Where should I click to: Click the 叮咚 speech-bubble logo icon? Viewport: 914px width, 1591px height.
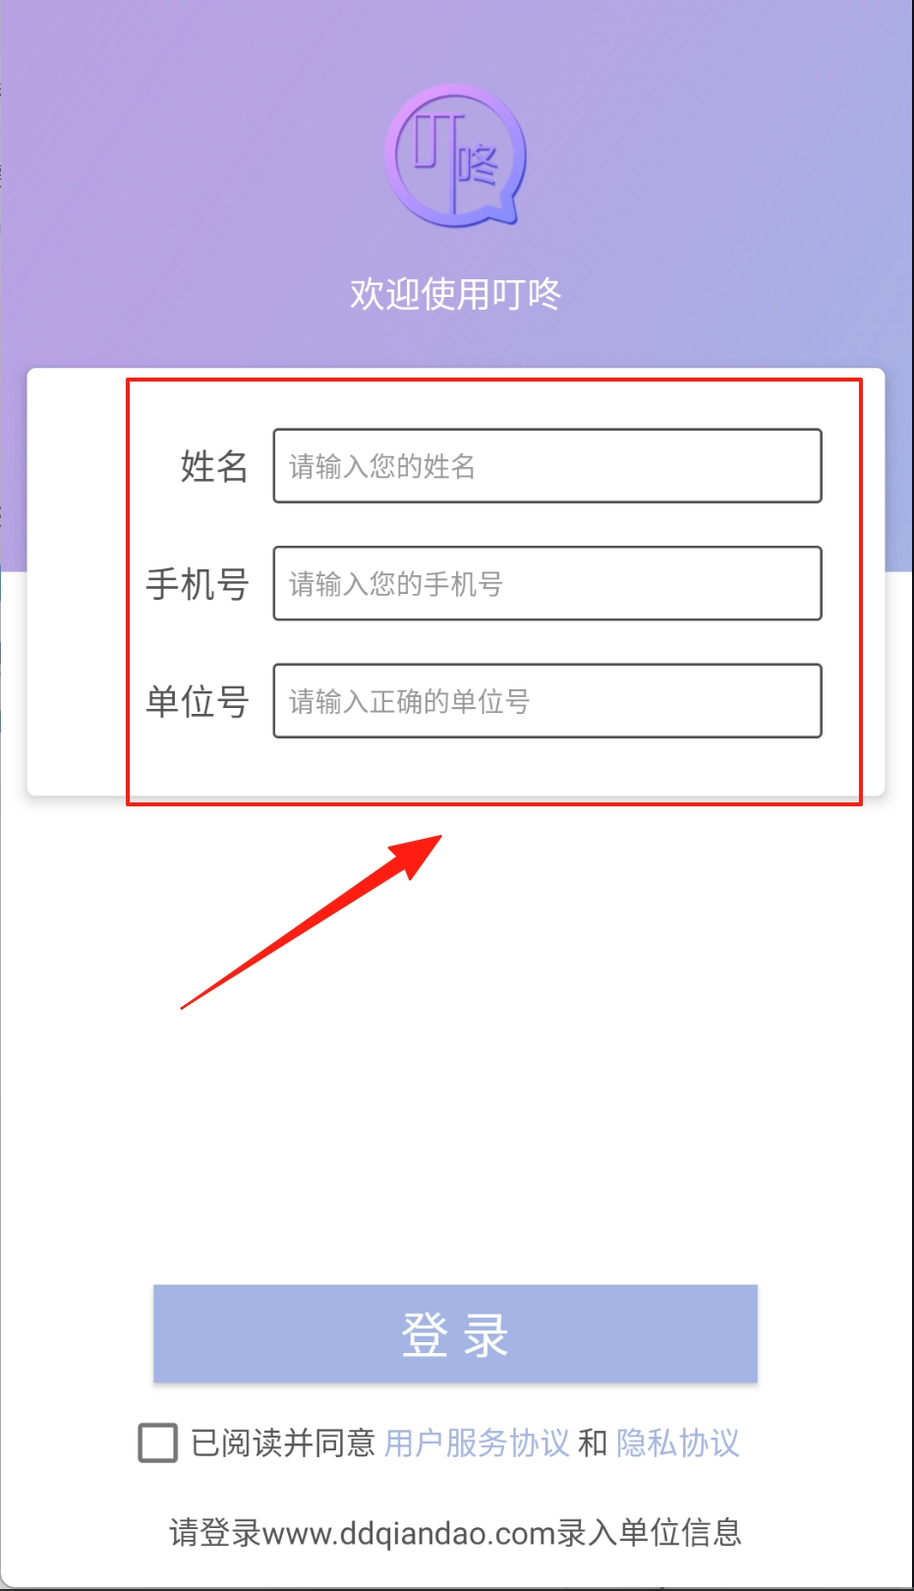click(455, 155)
